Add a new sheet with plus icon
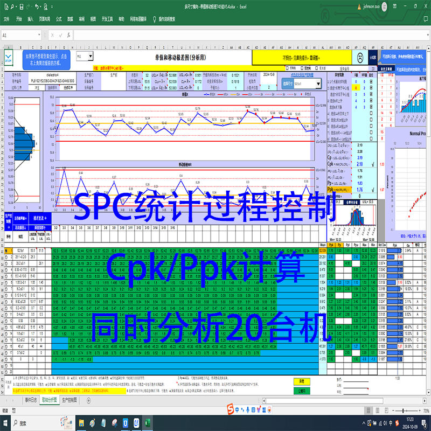Viewport: 431px width, 431px height. [88, 400]
